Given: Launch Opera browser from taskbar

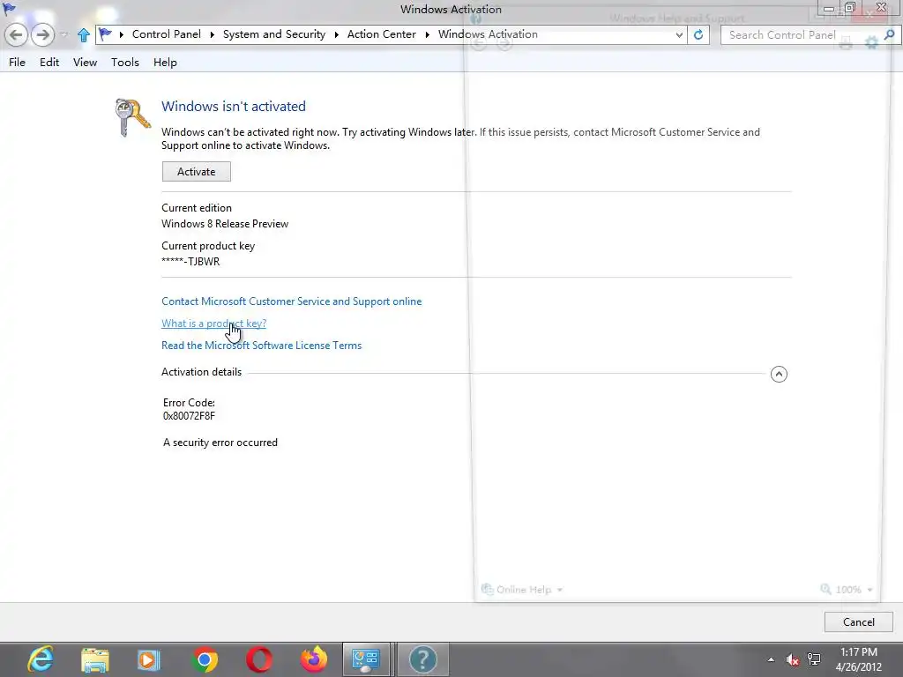Looking at the screenshot, I should [x=259, y=659].
